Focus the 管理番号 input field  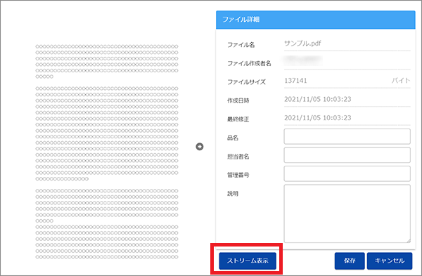(x=347, y=173)
